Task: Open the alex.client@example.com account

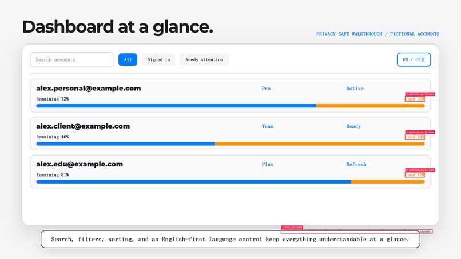Action: click(83, 126)
